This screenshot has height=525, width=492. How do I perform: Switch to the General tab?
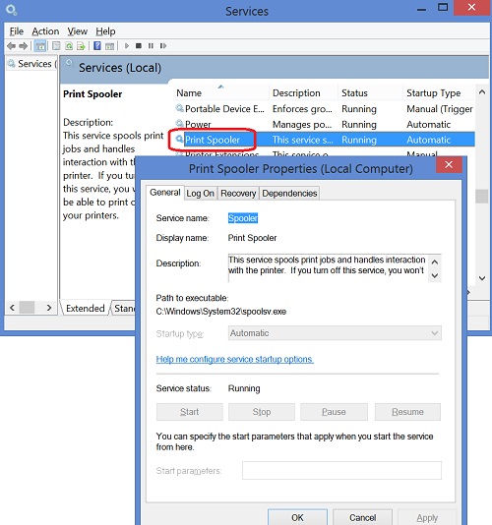point(165,193)
